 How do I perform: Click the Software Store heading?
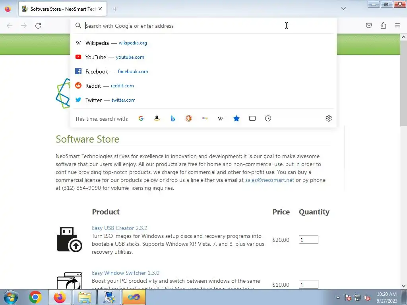point(87,139)
